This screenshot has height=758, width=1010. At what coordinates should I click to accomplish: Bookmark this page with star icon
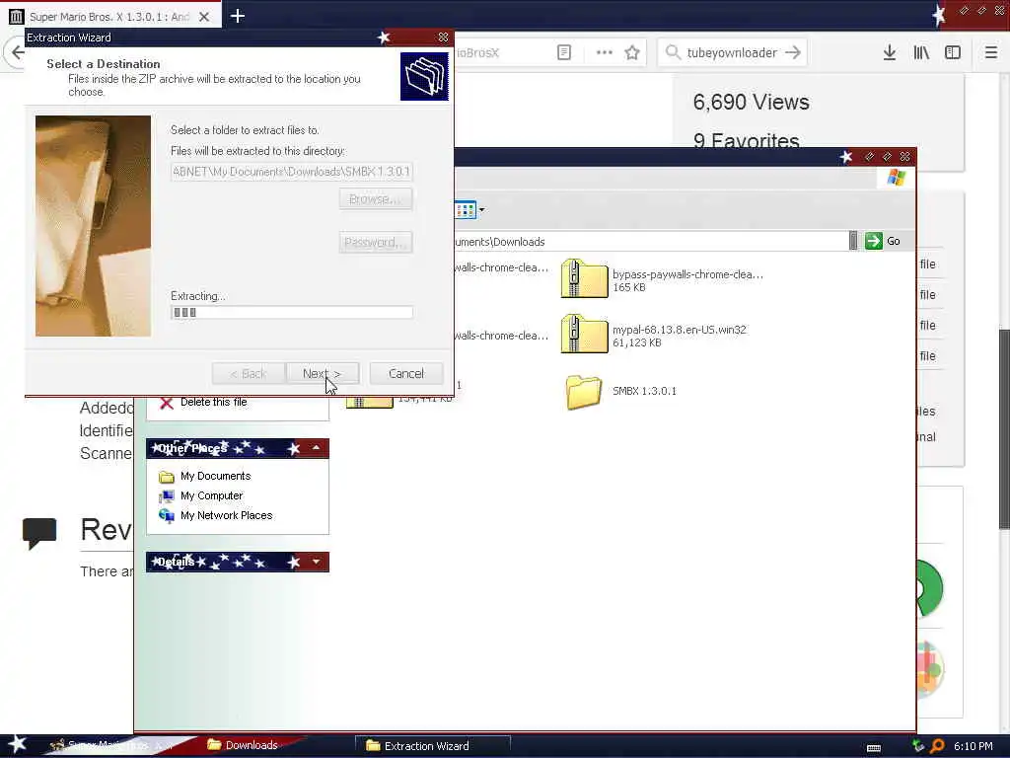point(632,53)
